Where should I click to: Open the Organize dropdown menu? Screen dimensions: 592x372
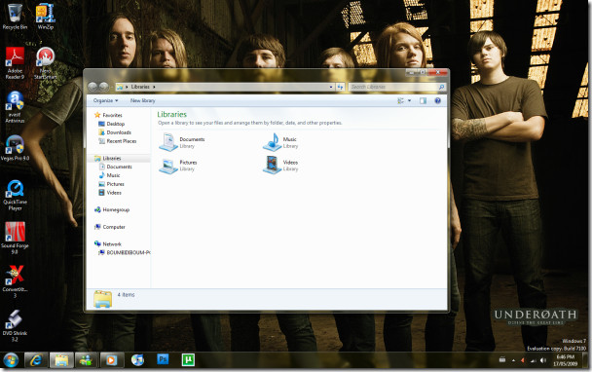(106, 100)
